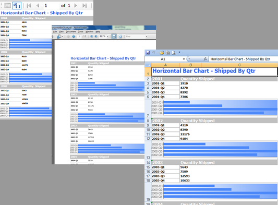Select column C header in Excel

pos(239,65)
